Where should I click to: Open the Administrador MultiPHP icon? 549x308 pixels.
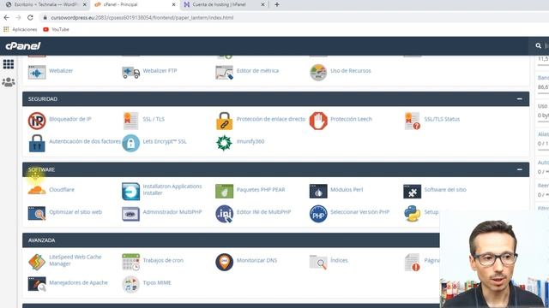tap(130, 214)
